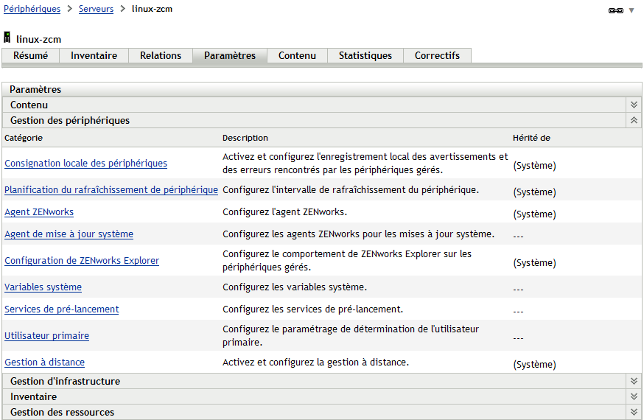
Task: Navigate to Périphériques in the breadcrumb
Action: [32, 9]
